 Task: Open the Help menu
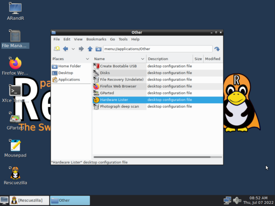point(135,39)
